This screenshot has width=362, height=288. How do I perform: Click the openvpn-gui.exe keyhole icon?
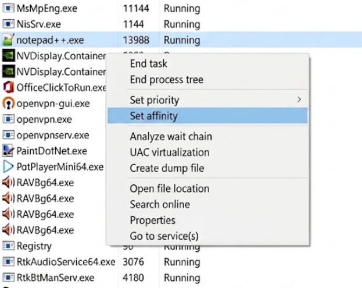click(x=8, y=104)
